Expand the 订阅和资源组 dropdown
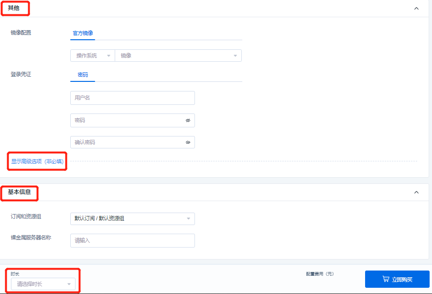The height and width of the screenshot is (294, 432). point(132,219)
